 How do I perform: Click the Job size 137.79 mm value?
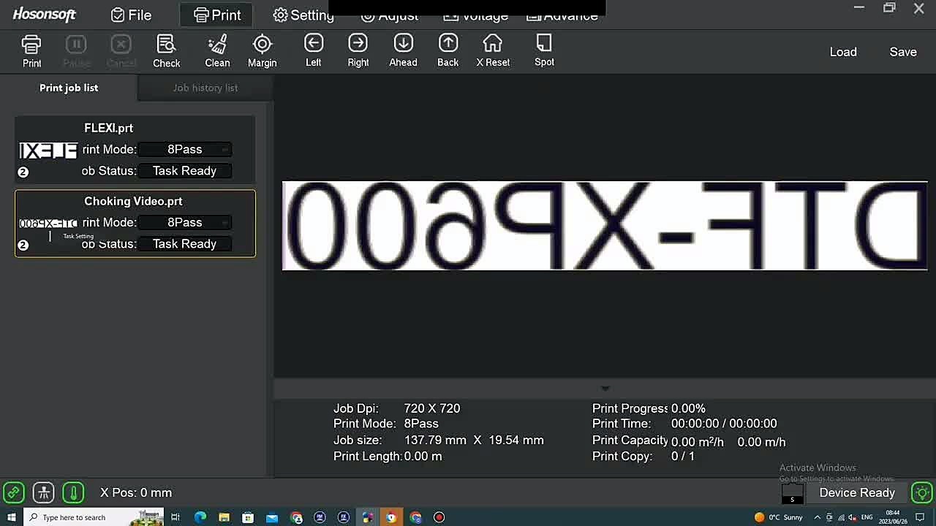point(474,441)
